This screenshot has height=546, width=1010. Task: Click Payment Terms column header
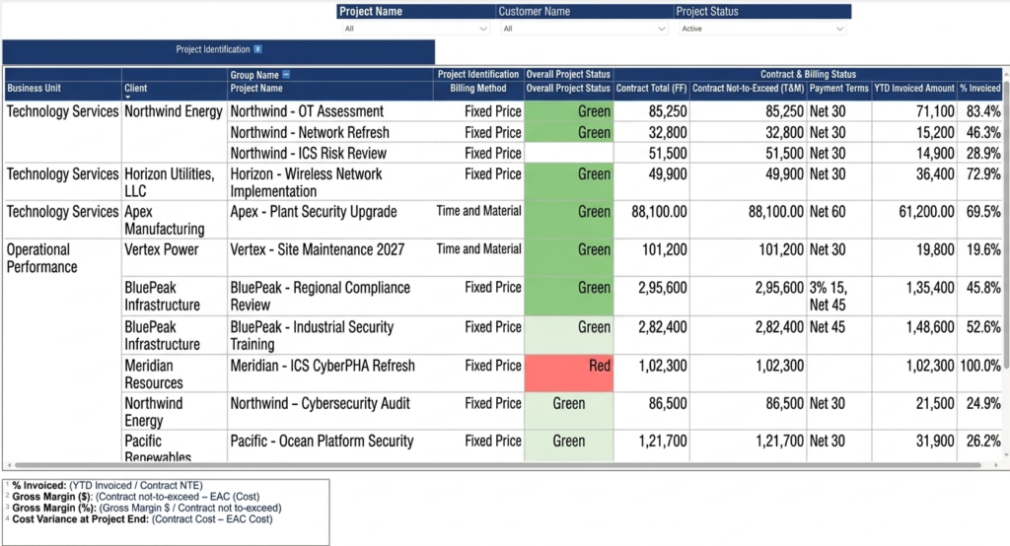pos(838,89)
